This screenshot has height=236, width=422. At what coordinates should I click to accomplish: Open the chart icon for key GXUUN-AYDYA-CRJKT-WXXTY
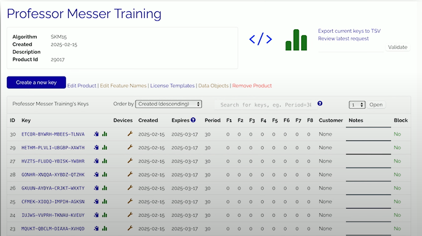(x=104, y=188)
